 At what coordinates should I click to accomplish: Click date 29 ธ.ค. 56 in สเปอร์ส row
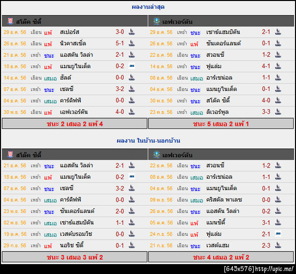coord(15,32)
